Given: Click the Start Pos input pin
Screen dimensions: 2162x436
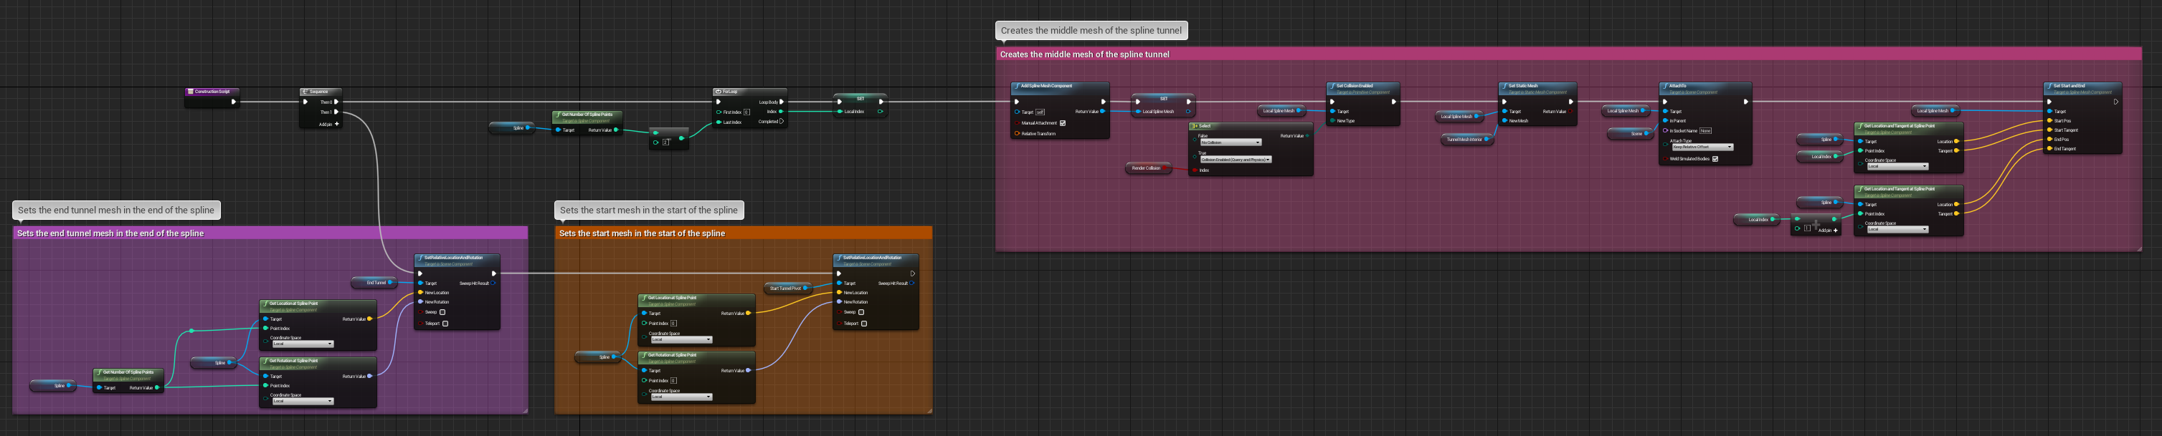Looking at the screenshot, I should click(x=2049, y=121).
